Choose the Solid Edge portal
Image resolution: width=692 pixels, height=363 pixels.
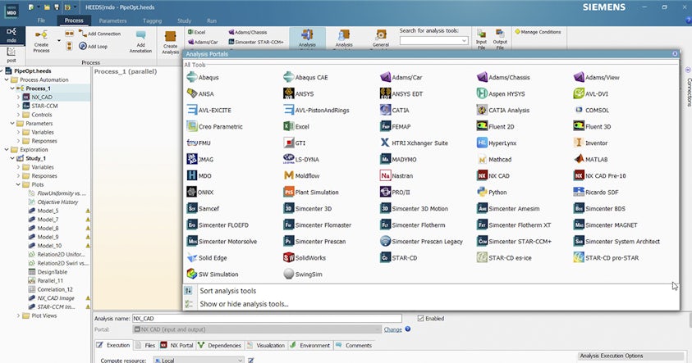pyautogui.click(x=207, y=257)
